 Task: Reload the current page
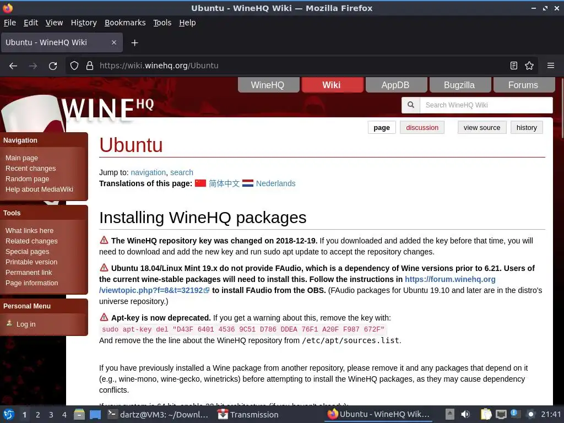[x=53, y=66]
